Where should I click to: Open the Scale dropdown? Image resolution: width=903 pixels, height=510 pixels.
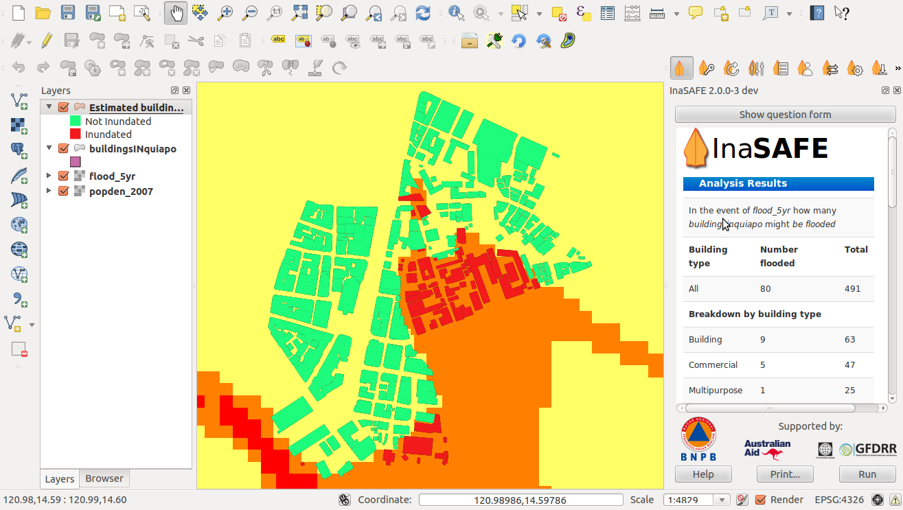pos(721,500)
